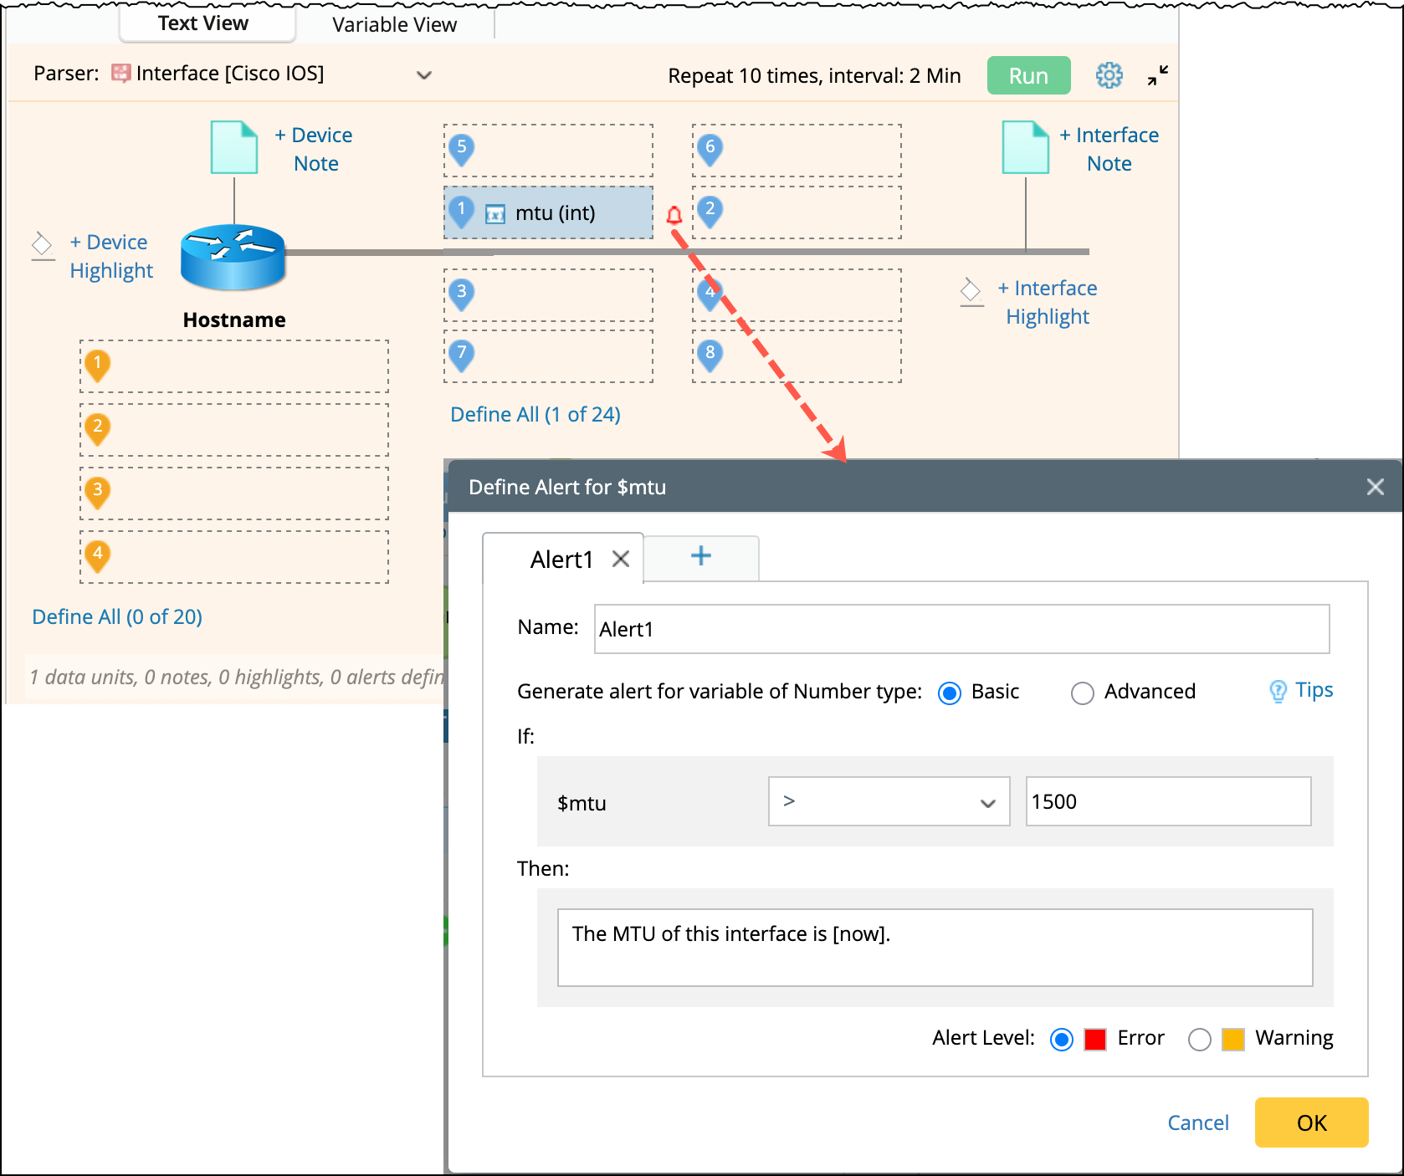This screenshot has width=1404, height=1176.
Task: Switch to the Variable View tab
Action: (x=394, y=25)
